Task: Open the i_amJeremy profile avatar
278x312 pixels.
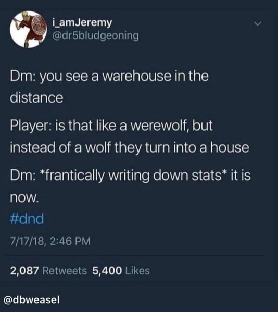Action: (x=29, y=30)
